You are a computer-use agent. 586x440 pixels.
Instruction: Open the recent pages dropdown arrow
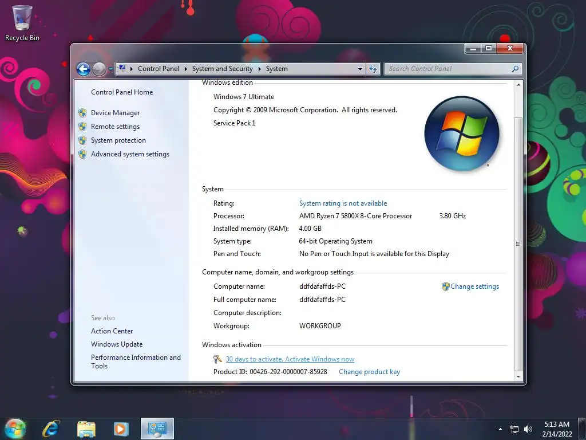pyautogui.click(x=110, y=69)
